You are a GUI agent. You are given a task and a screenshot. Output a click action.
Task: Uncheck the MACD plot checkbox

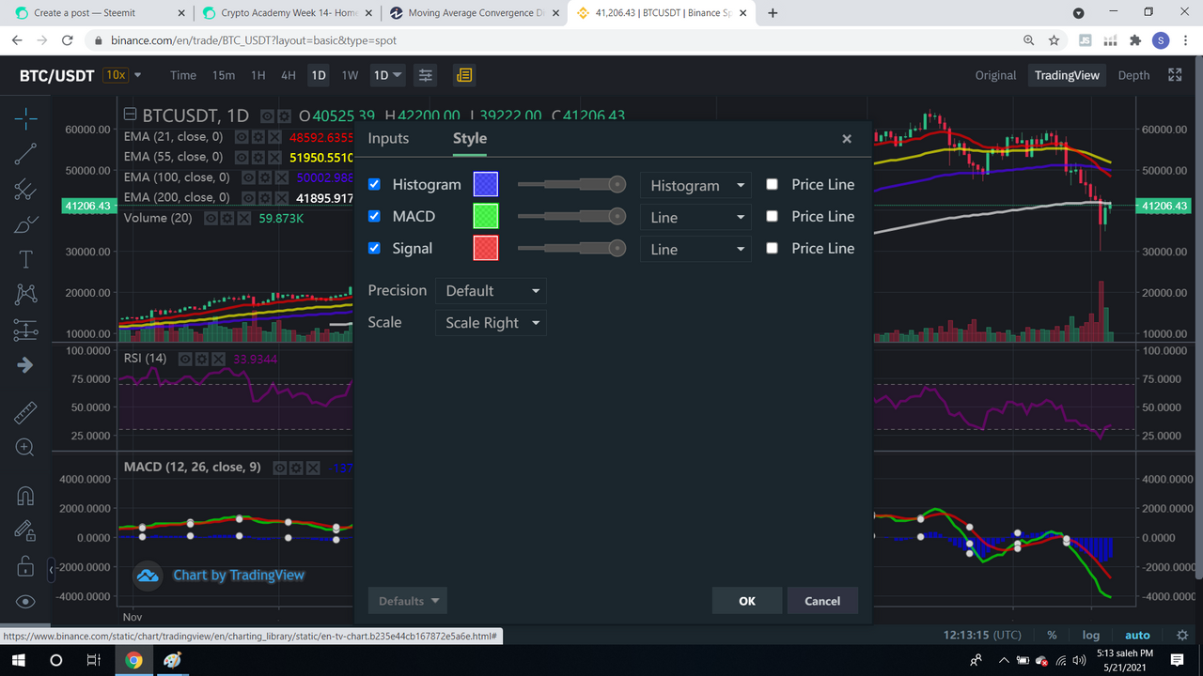(374, 217)
